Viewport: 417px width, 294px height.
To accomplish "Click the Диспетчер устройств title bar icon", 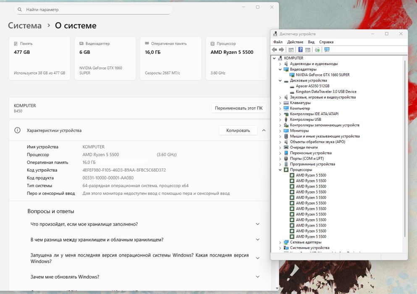I will [x=275, y=34].
